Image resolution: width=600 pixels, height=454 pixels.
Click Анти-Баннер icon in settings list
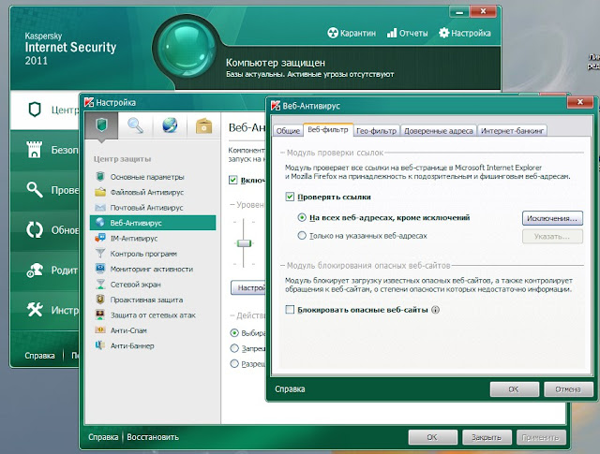(x=100, y=345)
